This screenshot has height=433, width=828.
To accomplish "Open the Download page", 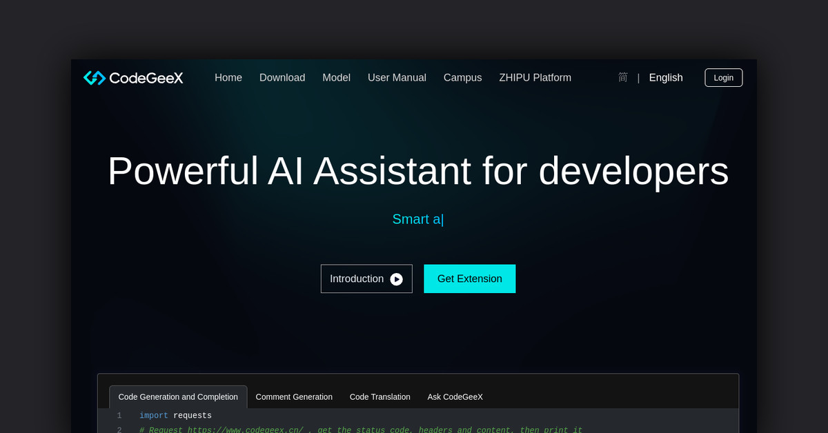I will click(282, 77).
